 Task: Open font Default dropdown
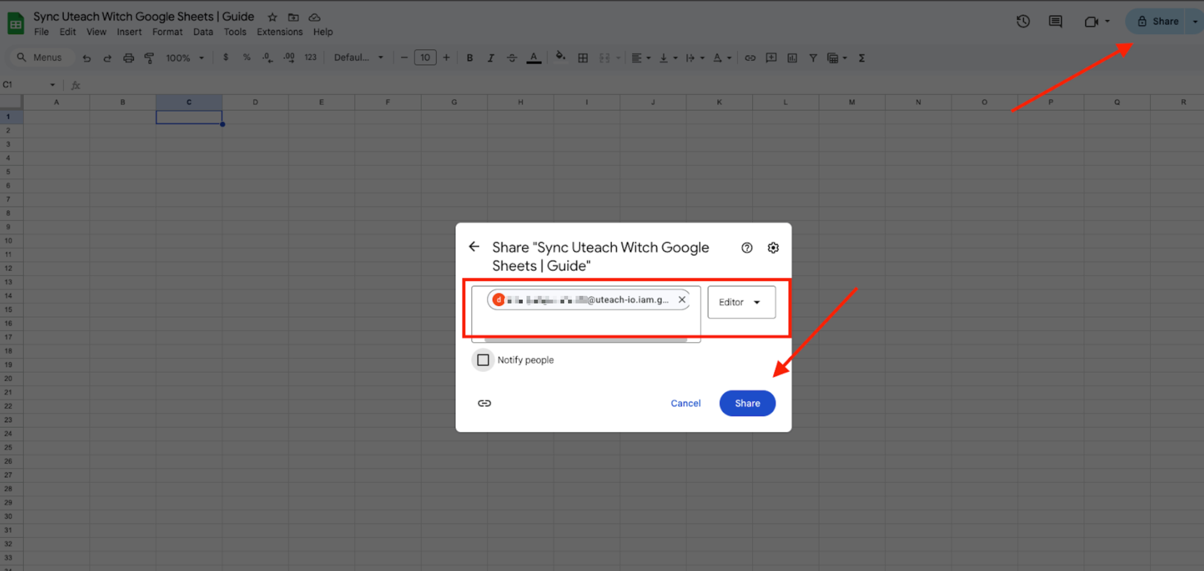pos(359,57)
